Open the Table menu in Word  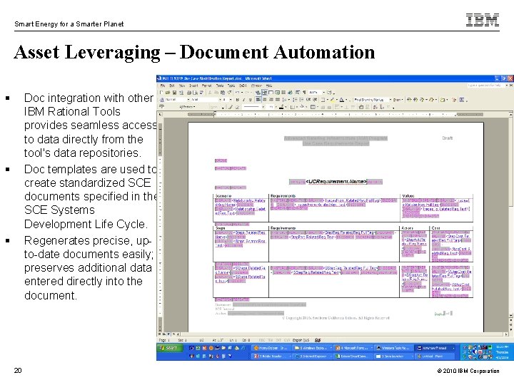[231, 86]
